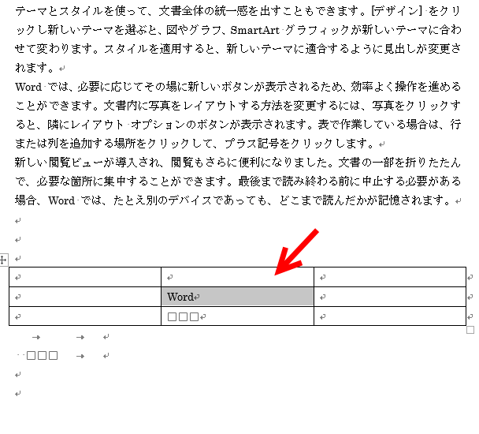Click the "Word" text starting the second paragraph
The image size is (479, 434).
(30, 87)
